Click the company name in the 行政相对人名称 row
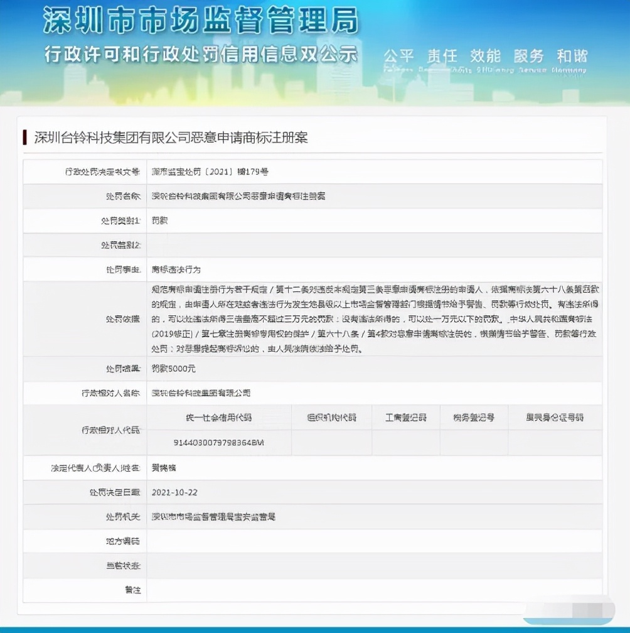This screenshot has height=633, width=630. point(201,393)
